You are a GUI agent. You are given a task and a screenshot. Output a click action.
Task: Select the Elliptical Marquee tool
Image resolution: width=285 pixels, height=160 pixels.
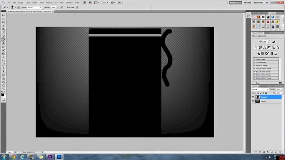point(3,19)
